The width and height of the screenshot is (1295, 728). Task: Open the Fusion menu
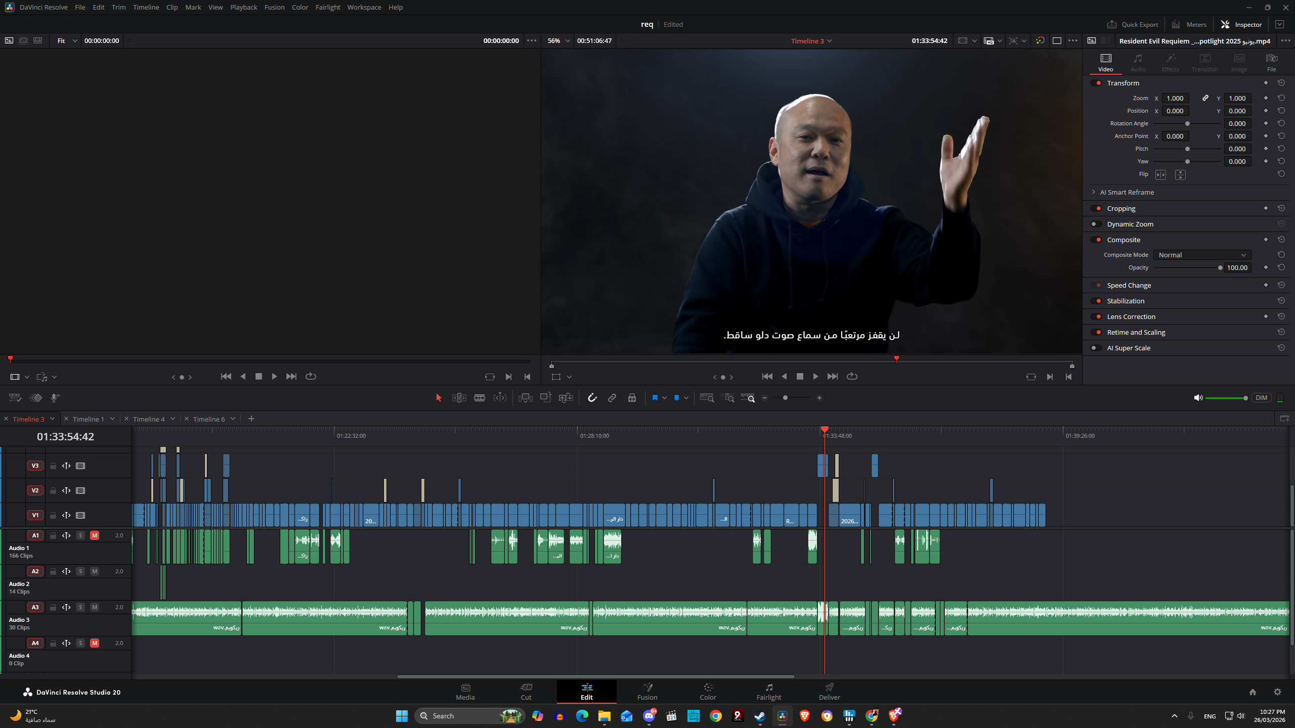(x=274, y=7)
